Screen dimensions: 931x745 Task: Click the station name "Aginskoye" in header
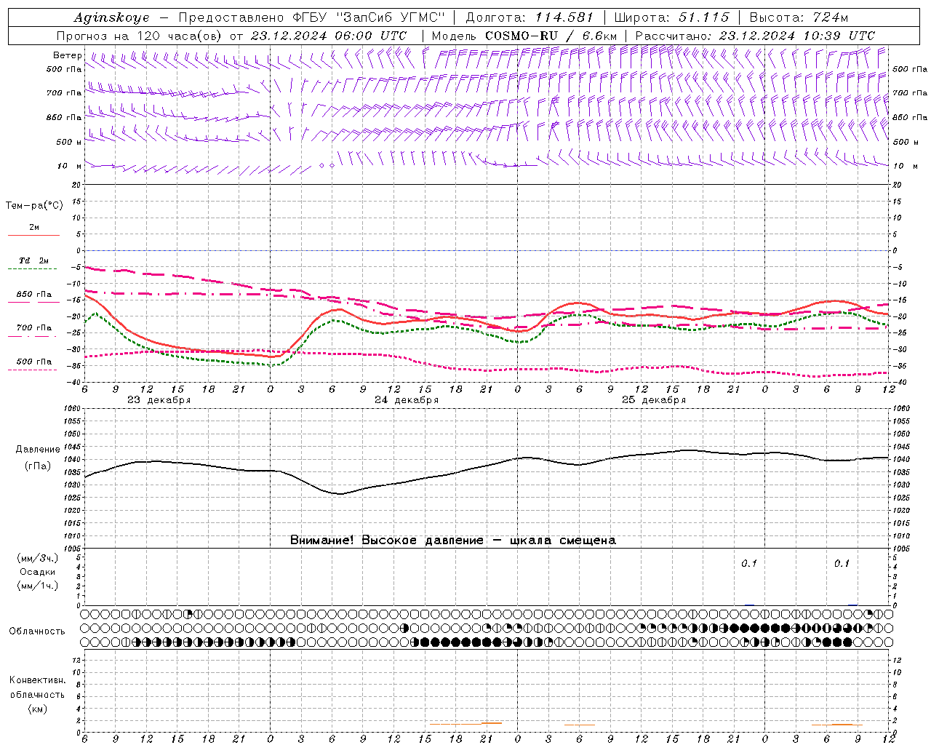[111, 17]
